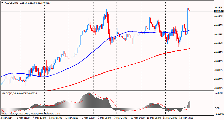Click the 7 Mar 21:00 time label
Screen dimensions: 224x120
pyautogui.click(x=121, y=118)
